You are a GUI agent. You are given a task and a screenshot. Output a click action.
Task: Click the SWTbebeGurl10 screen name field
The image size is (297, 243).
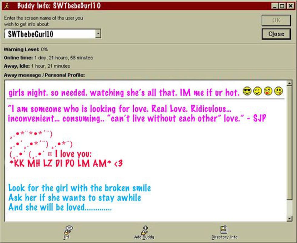pyautogui.click(x=50, y=34)
